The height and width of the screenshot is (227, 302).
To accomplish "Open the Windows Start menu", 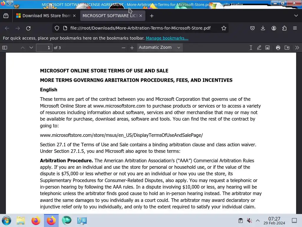I will (x=6, y=220).
